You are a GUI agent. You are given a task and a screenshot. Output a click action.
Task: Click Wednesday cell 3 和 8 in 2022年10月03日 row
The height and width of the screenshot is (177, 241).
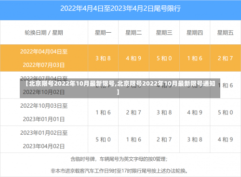coord(164,113)
